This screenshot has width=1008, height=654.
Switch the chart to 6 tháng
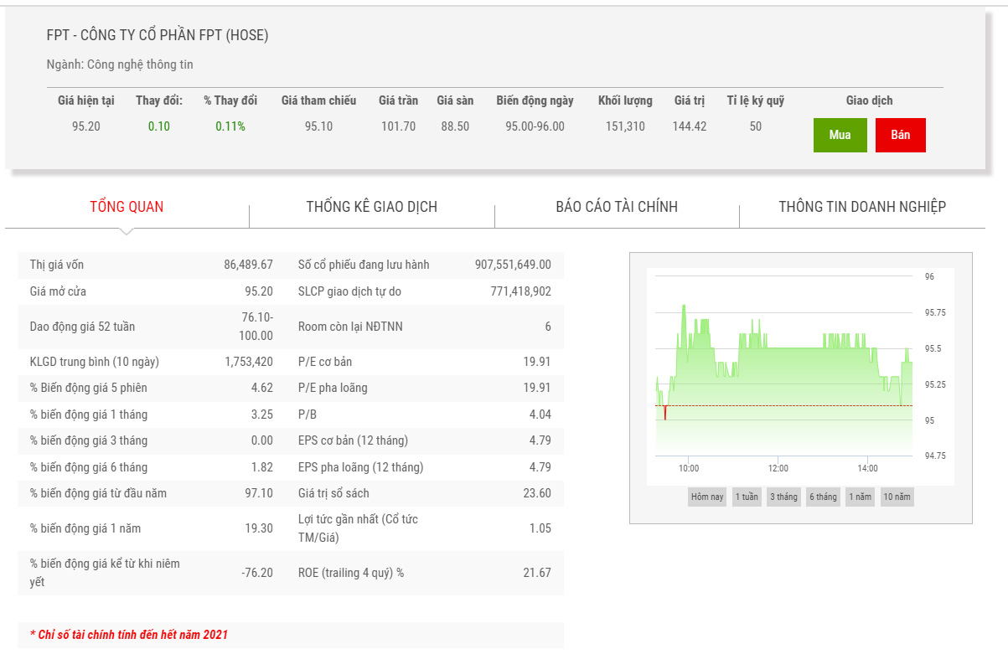[823, 497]
